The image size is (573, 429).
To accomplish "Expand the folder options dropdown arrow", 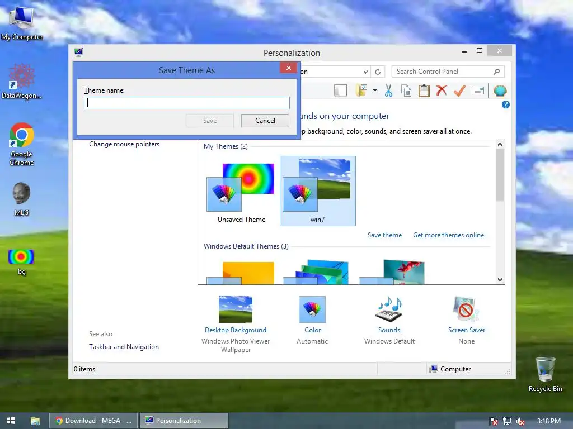I will [375, 90].
